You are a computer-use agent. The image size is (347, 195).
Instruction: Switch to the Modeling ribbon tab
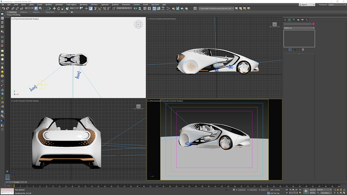click(13, 12)
